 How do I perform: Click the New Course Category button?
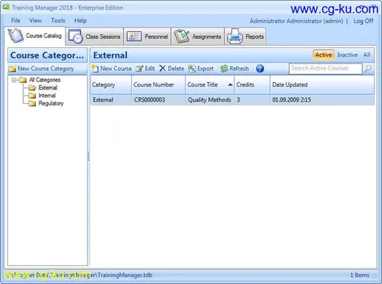pos(41,69)
